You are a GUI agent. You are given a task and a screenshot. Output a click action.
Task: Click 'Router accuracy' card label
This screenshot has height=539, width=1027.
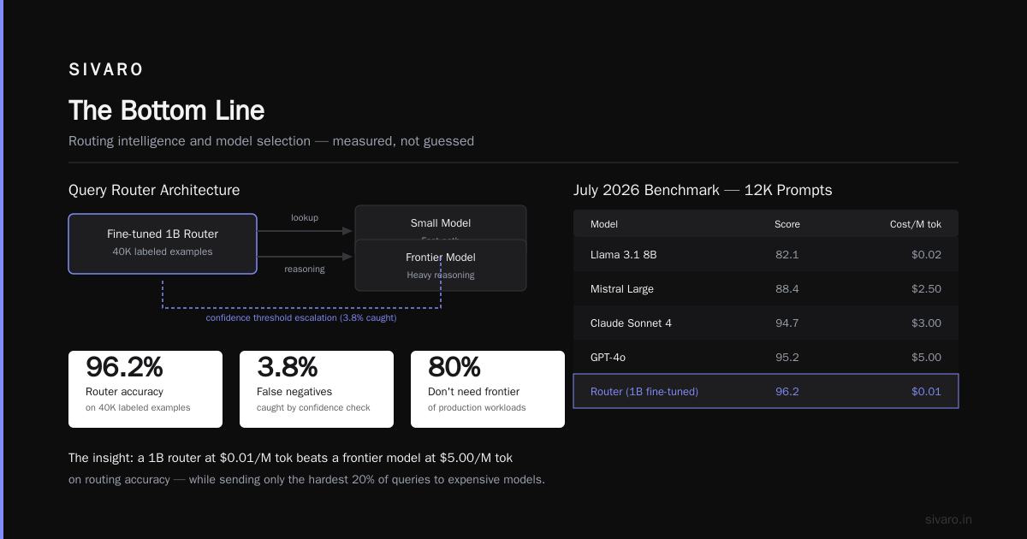click(x=124, y=391)
